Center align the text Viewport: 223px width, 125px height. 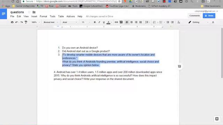pyautogui.click(x=132, y=22)
